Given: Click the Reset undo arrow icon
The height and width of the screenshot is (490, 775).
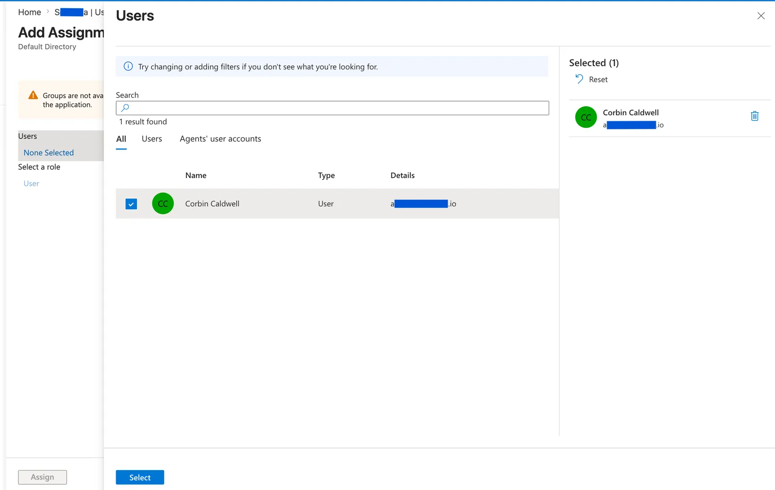Looking at the screenshot, I should [579, 79].
